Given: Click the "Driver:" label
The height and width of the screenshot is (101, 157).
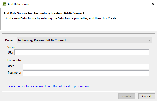Looking at the screenshot, I should tap(10, 40).
